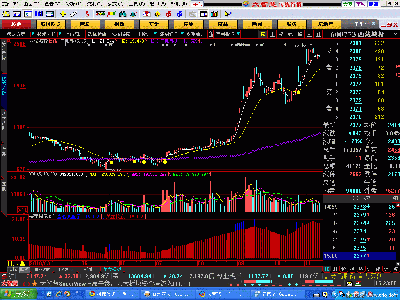This screenshot has height=300, width=400.
Task: Click the red dollar sign icon
Action: [x=87, y=14]
